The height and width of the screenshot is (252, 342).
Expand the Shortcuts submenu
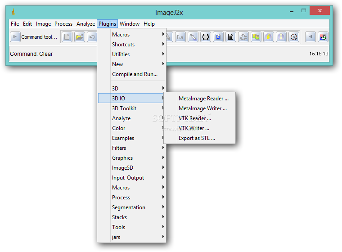131,44
